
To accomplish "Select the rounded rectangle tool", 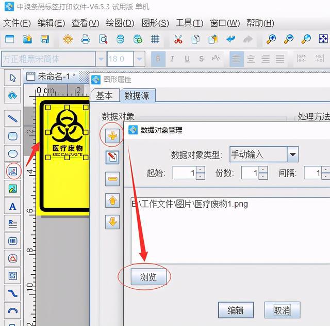I will (x=12, y=136).
